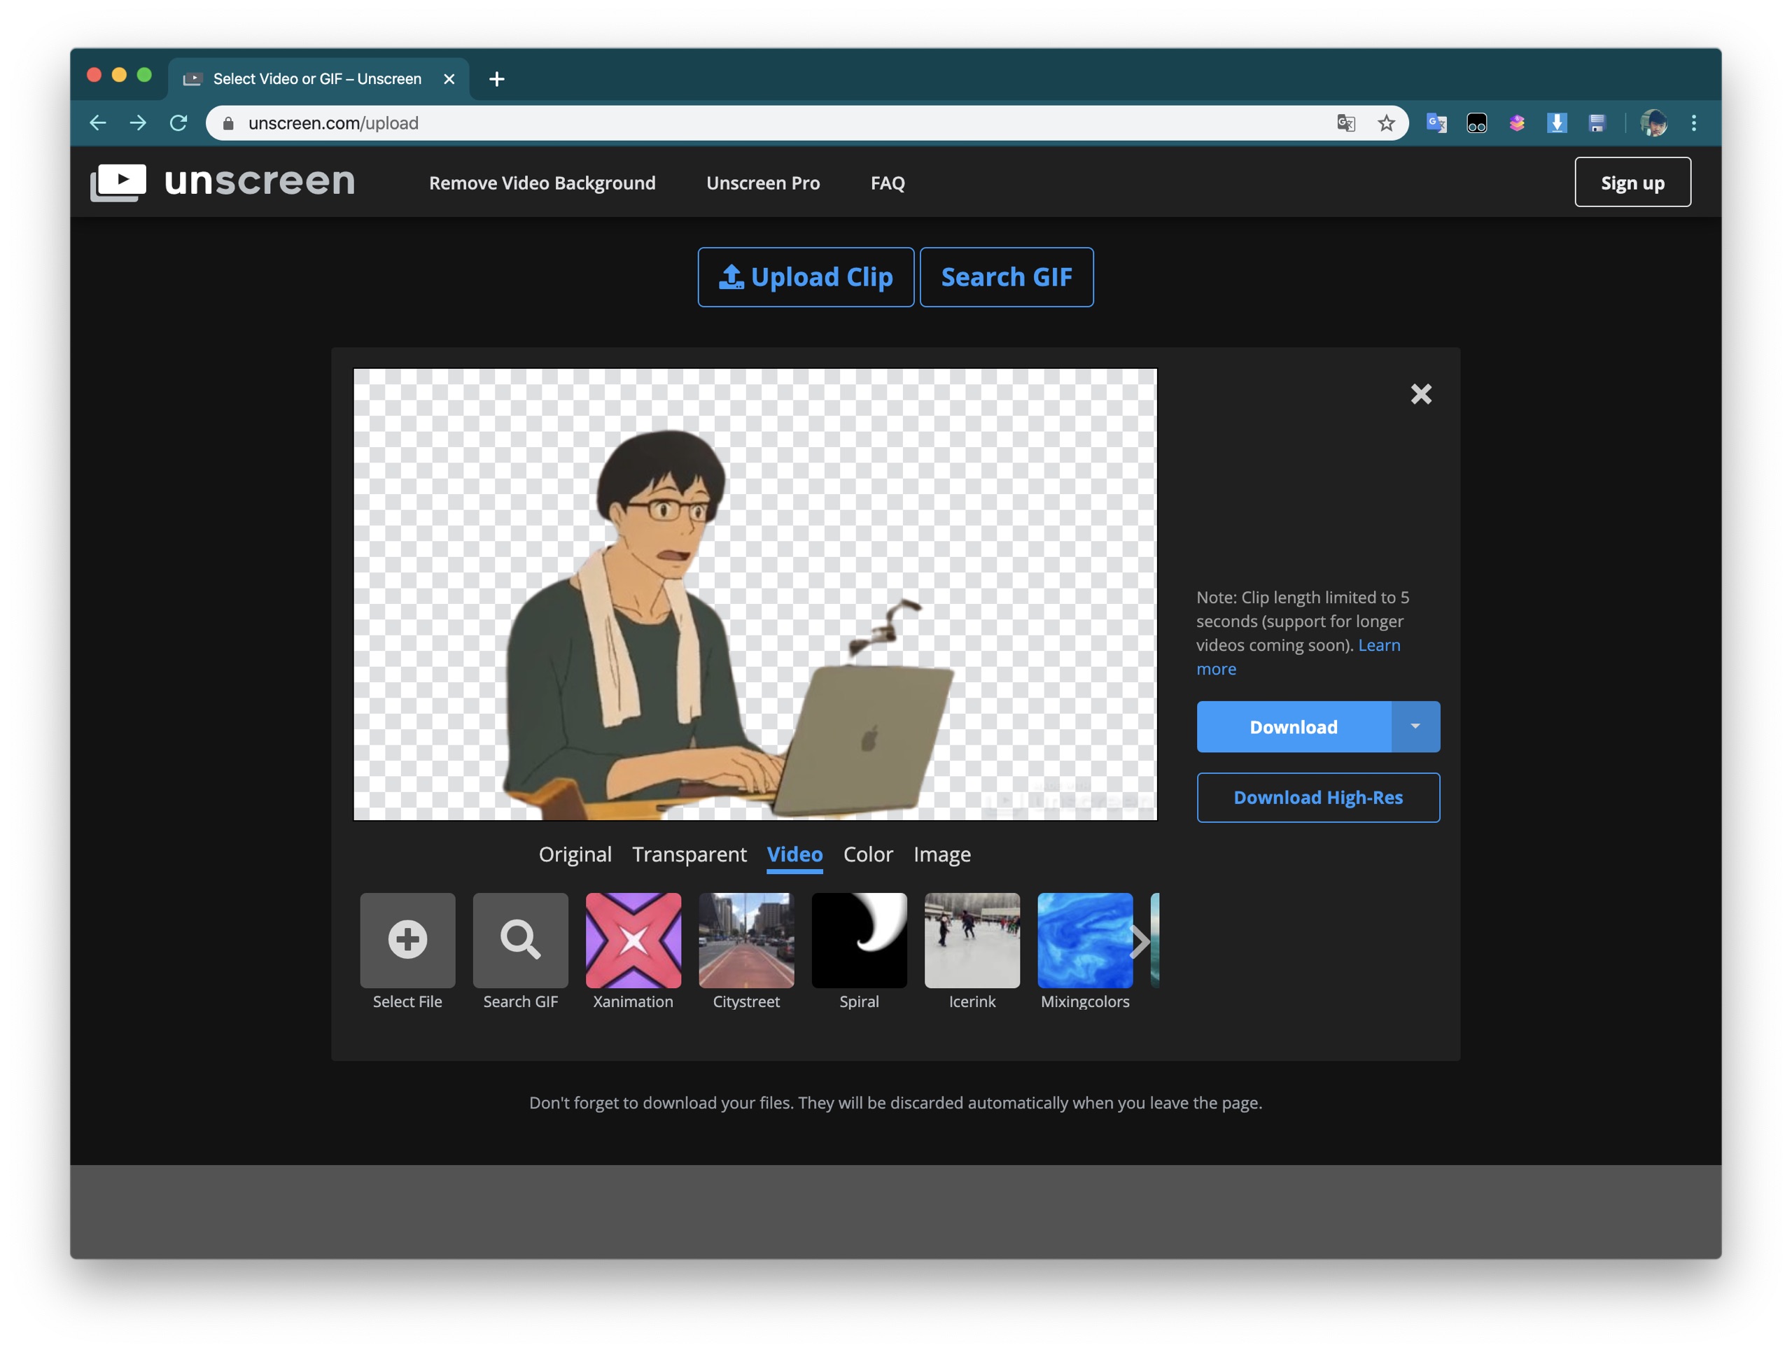The image size is (1792, 1352).
Task: Switch to the Color tab
Action: 867,854
